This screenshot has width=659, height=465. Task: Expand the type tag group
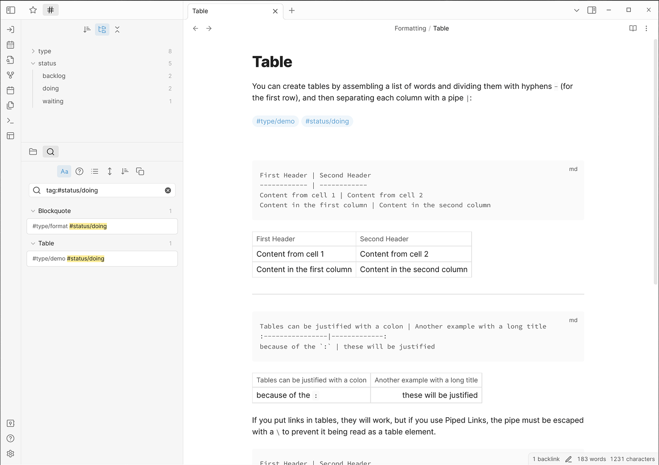pos(33,51)
